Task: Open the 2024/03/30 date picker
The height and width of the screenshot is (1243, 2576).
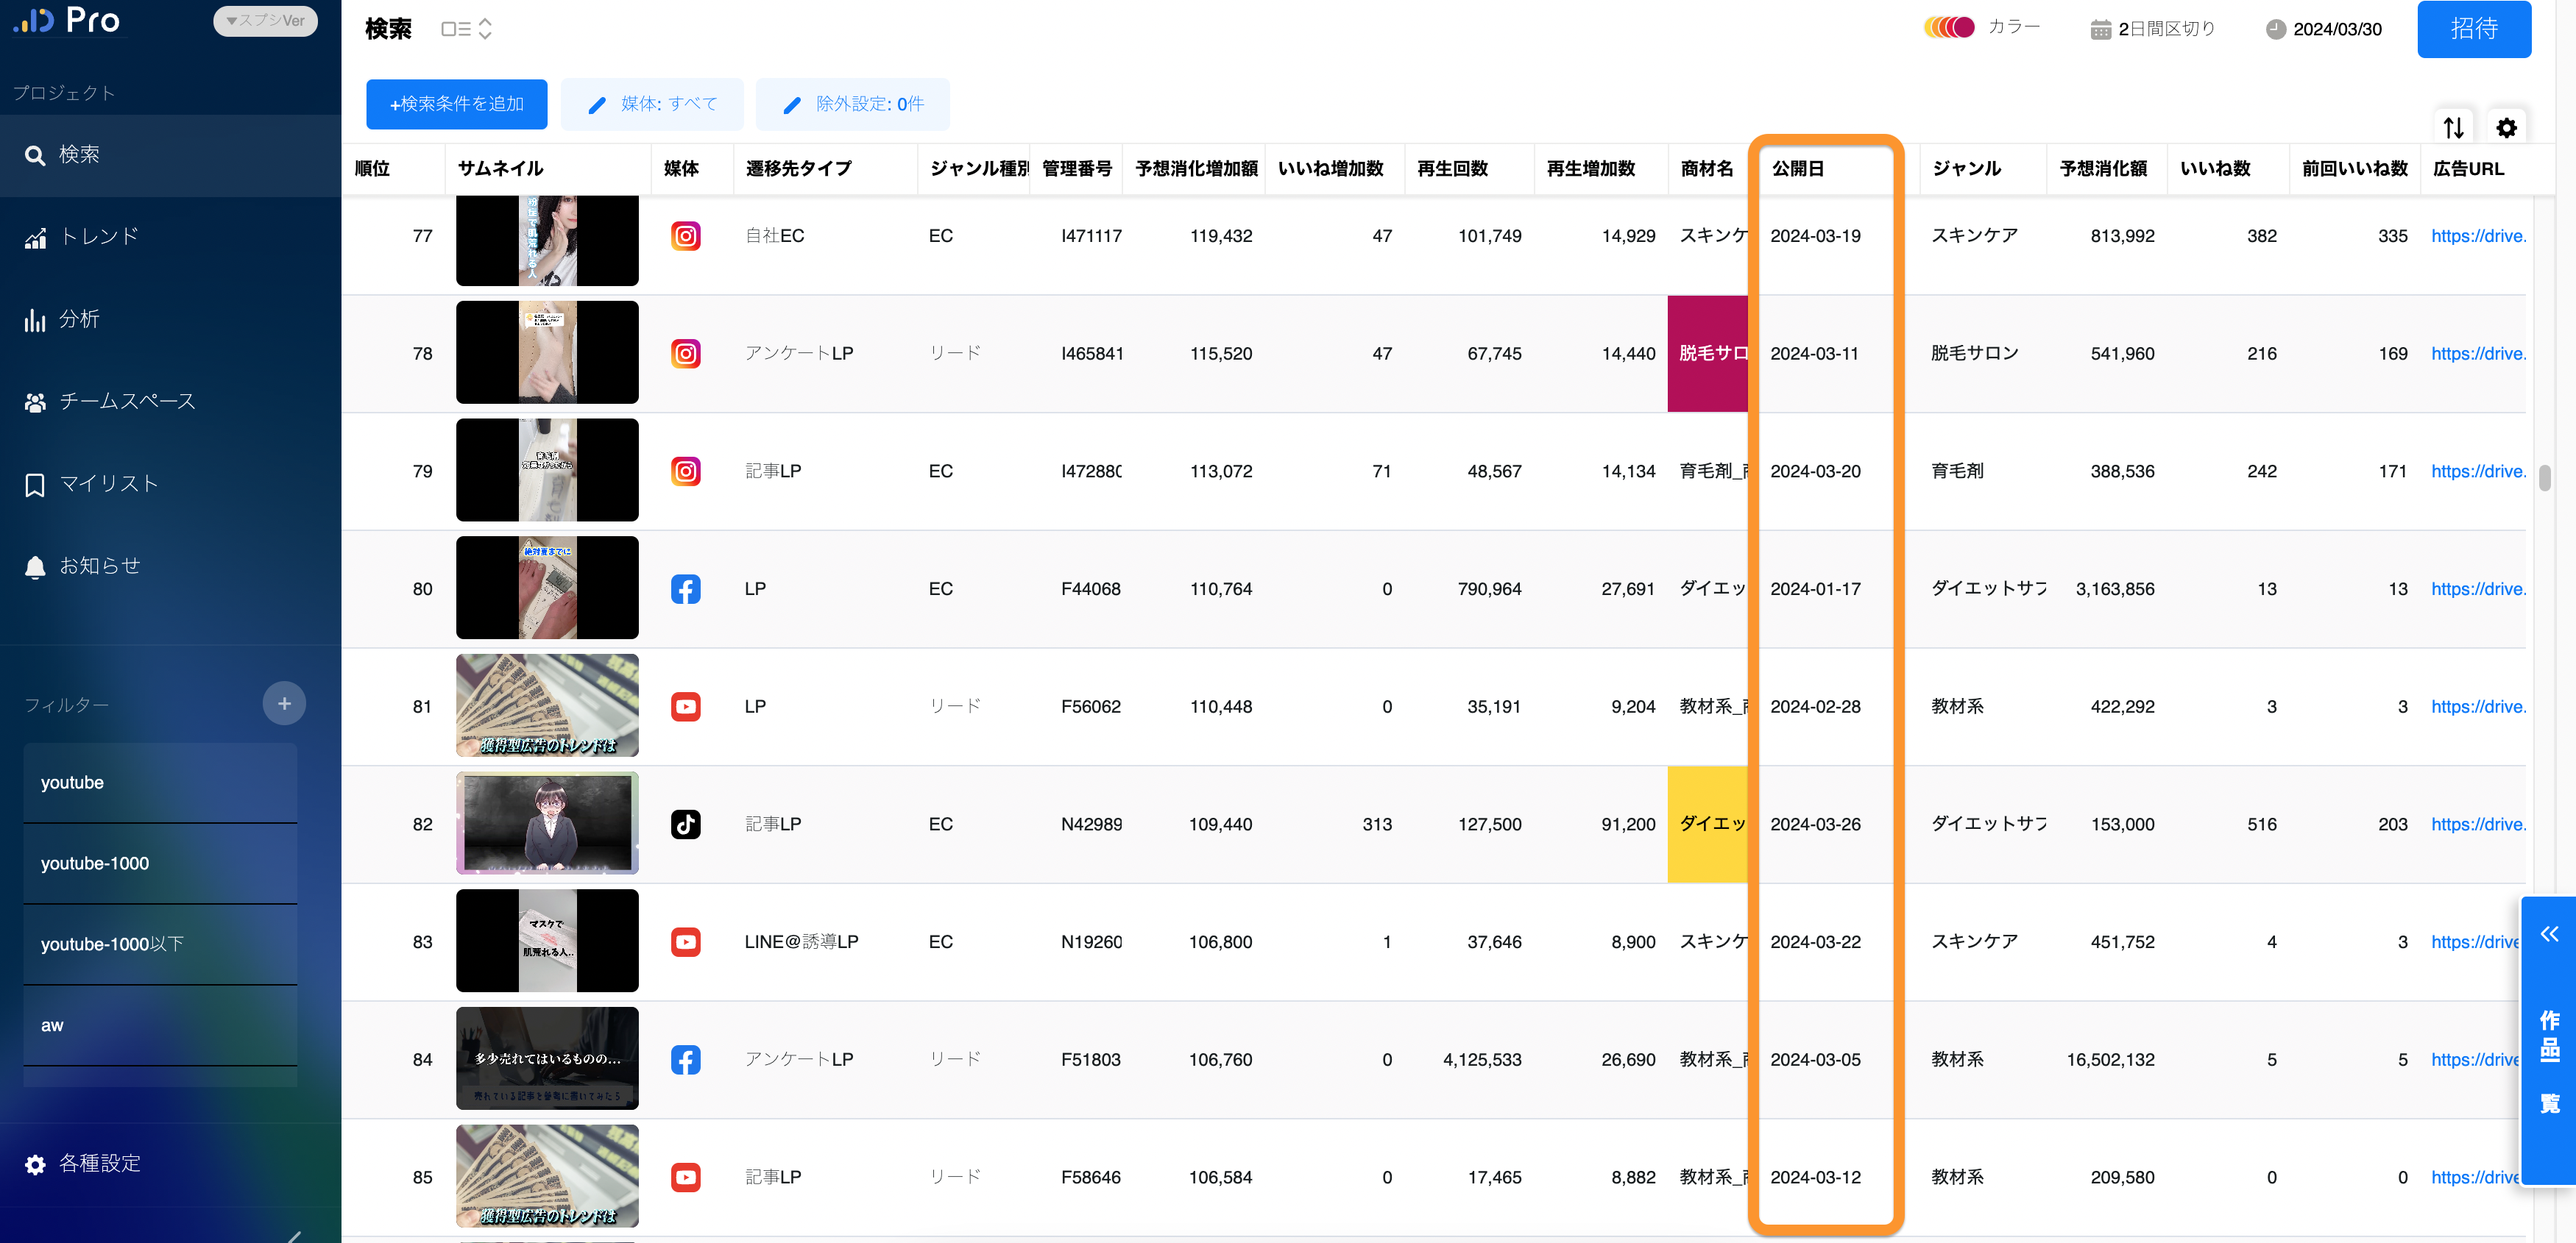Action: point(2323,29)
